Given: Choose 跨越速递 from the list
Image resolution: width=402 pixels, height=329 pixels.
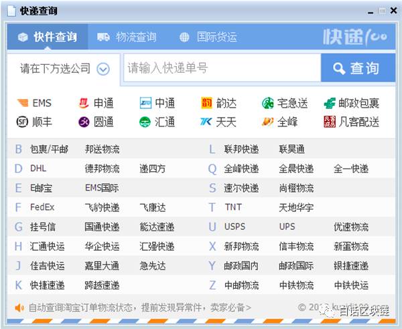Looking at the screenshot, I should click(103, 286).
